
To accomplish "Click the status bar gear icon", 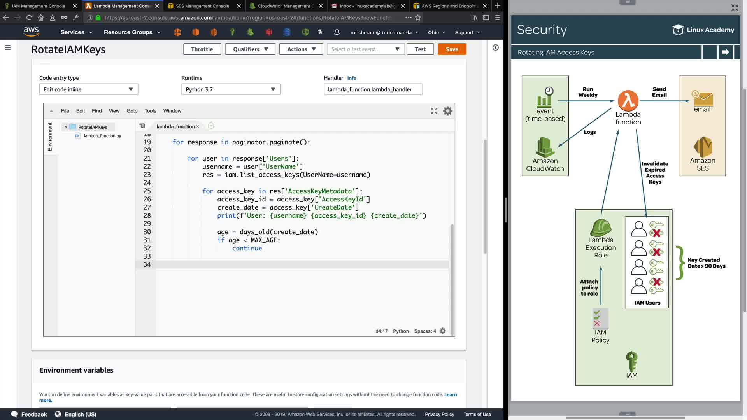I will pyautogui.click(x=443, y=331).
